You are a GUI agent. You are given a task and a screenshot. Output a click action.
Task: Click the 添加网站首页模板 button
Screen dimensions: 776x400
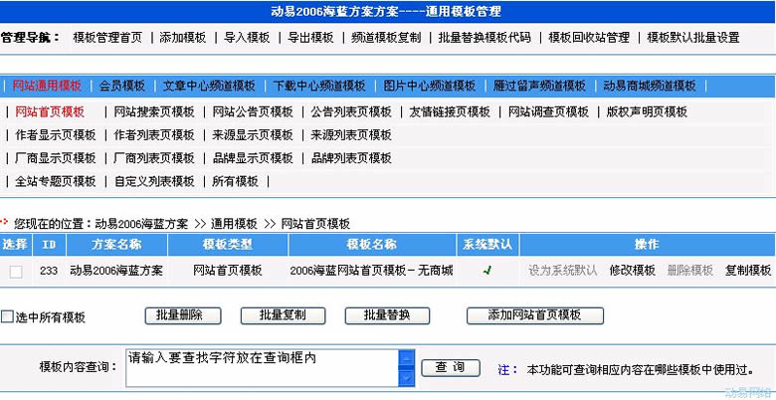tap(535, 315)
